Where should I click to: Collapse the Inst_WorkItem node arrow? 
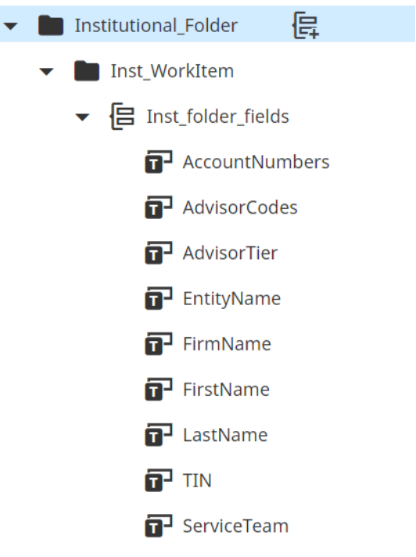pos(46,71)
